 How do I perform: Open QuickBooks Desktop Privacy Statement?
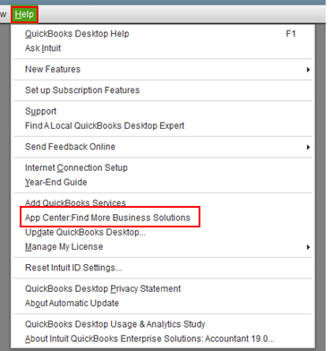[163, 288]
